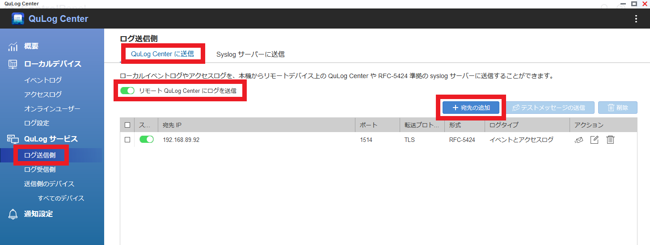Click the 宛先 IP column header
The image size is (650, 245).
coord(257,125)
